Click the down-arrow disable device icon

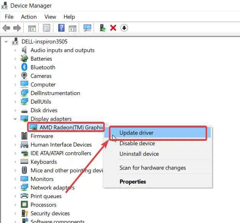pyautogui.click(x=124, y=28)
